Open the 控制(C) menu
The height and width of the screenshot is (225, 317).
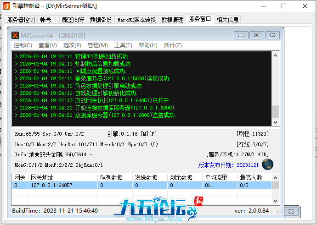tap(23, 45)
